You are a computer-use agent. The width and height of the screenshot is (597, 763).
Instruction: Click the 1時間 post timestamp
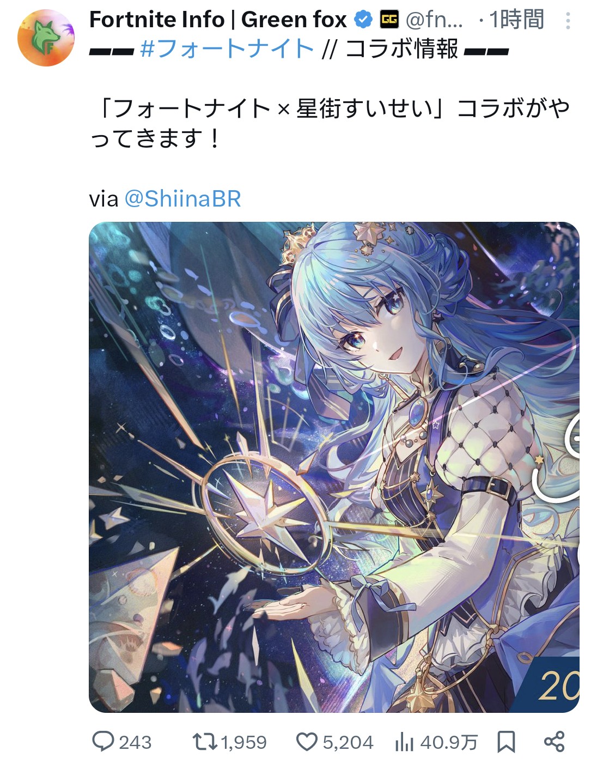pyautogui.click(x=516, y=20)
